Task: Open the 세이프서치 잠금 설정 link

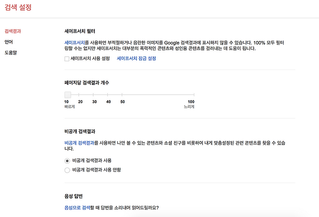Action: coord(136,59)
